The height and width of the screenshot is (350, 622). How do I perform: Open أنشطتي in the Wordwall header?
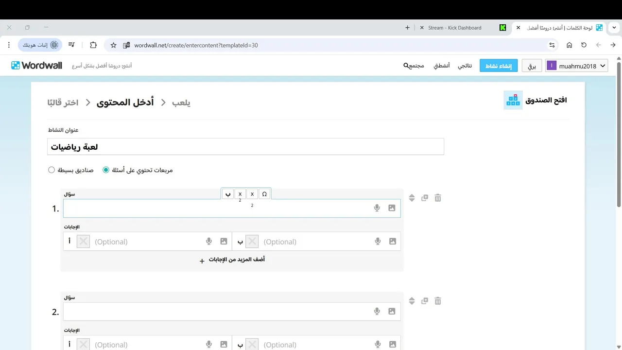click(442, 66)
